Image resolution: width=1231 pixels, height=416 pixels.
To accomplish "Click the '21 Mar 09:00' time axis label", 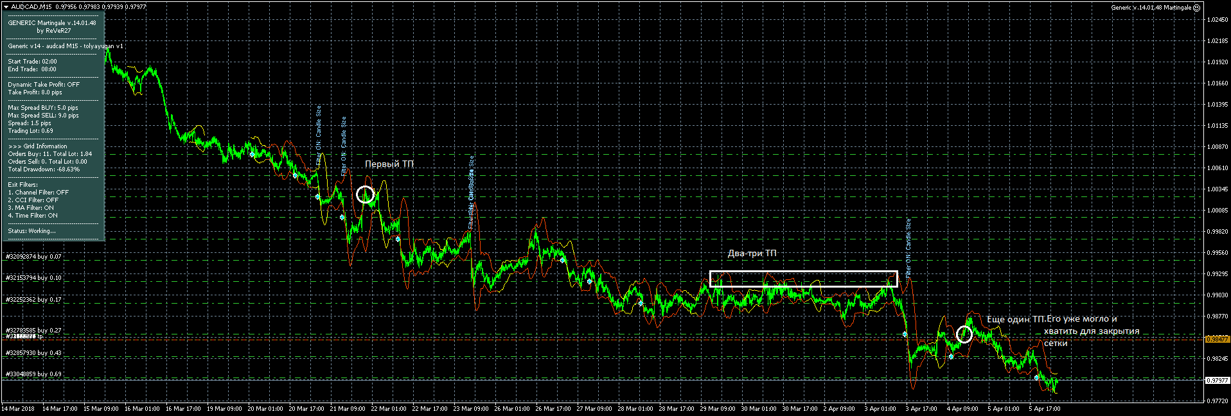I will (x=348, y=409).
